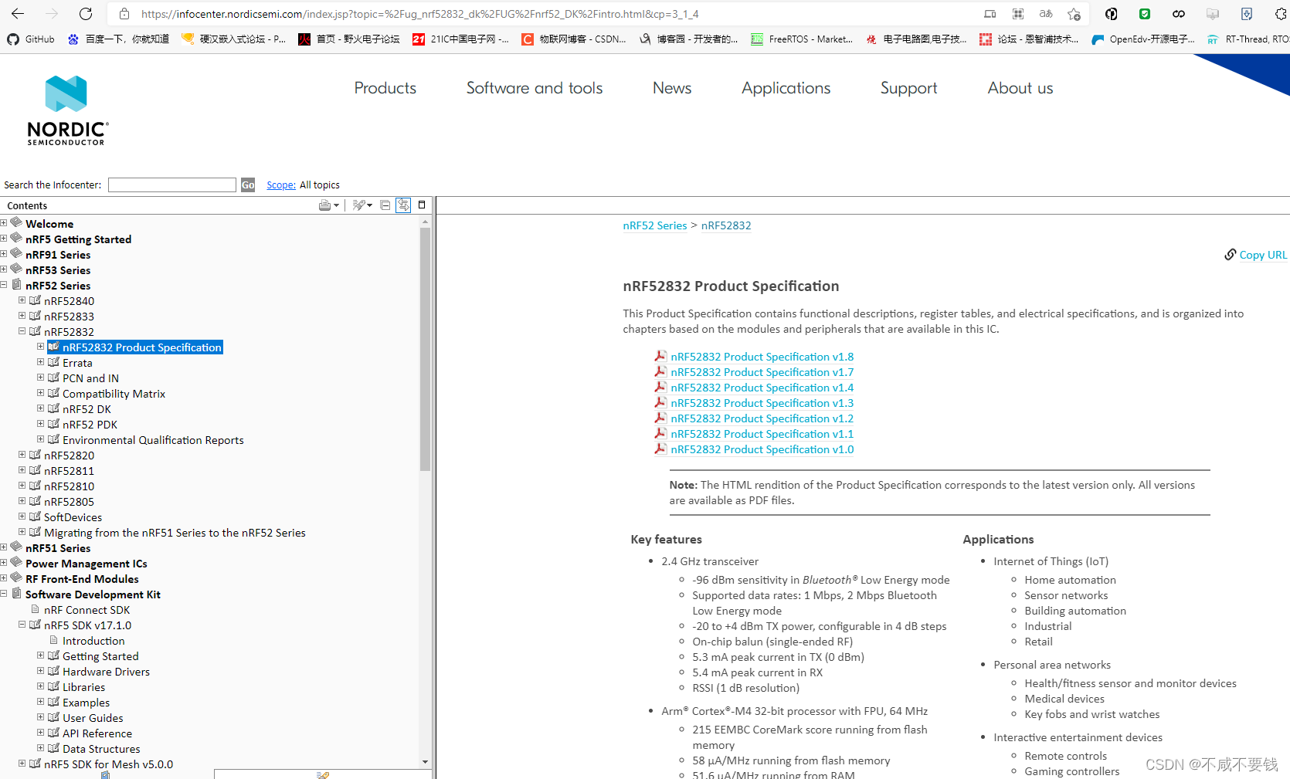Click the Go search button
The width and height of the screenshot is (1290, 779).
coord(248,185)
